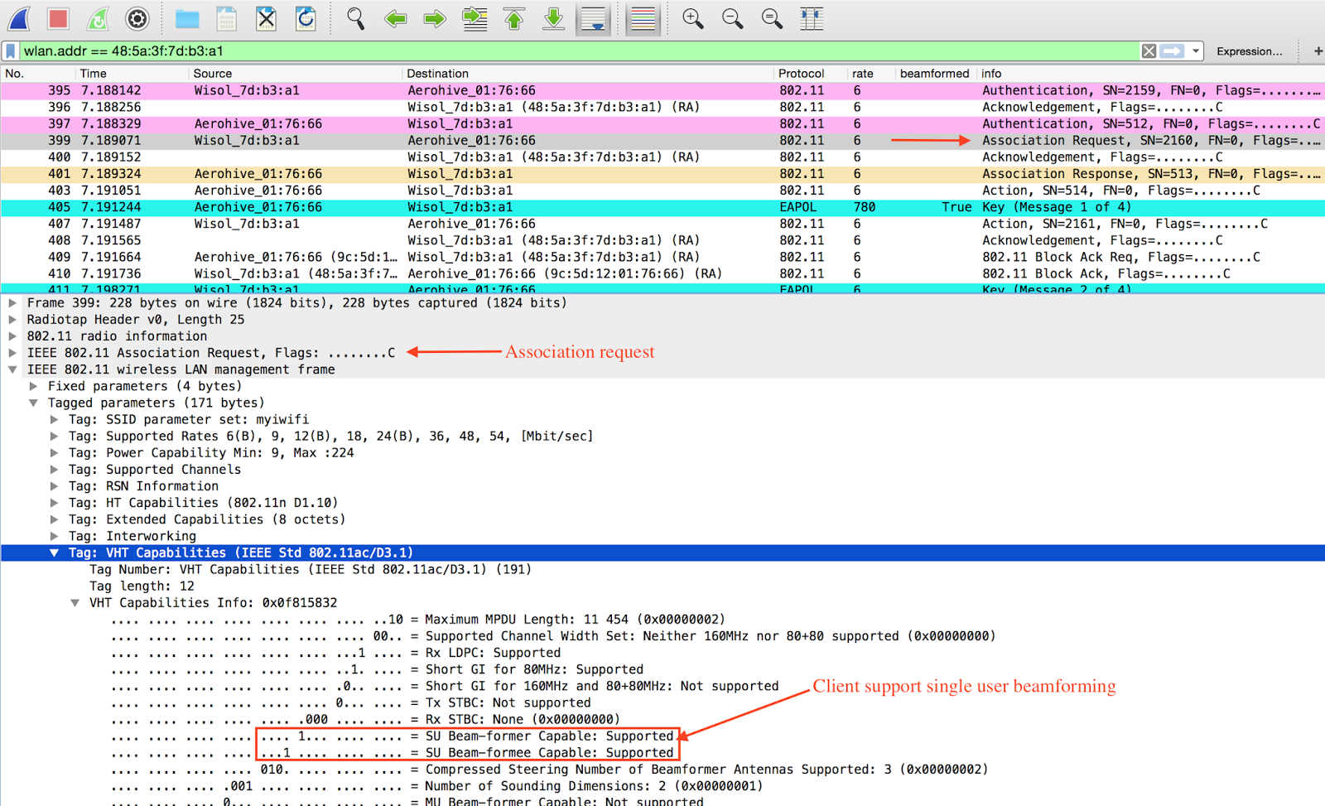Expand Tag: Supported Channels
The width and height of the screenshot is (1325, 806).
tap(54, 469)
